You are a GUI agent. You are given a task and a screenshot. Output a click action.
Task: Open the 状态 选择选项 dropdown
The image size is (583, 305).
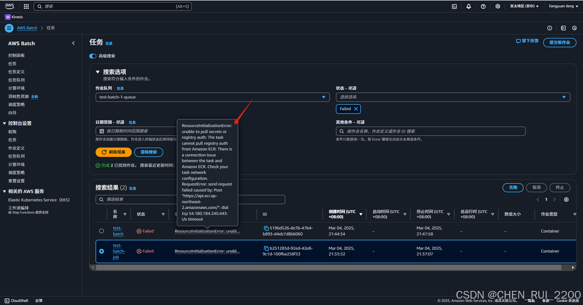(x=453, y=97)
